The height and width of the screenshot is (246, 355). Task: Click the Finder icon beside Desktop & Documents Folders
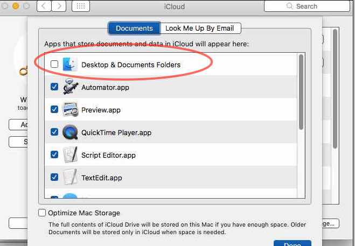point(69,64)
